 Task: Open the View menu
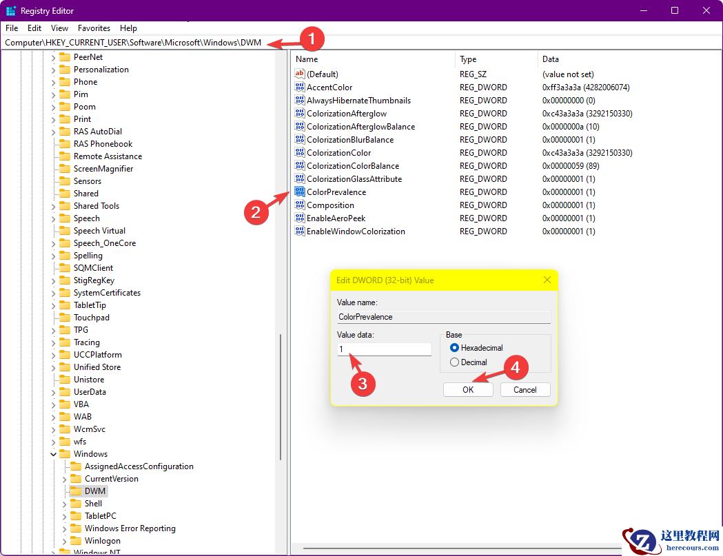tap(59, 28)
